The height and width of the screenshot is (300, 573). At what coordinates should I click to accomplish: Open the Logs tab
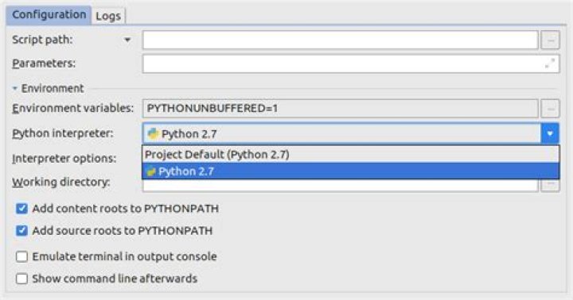point(108,16)
